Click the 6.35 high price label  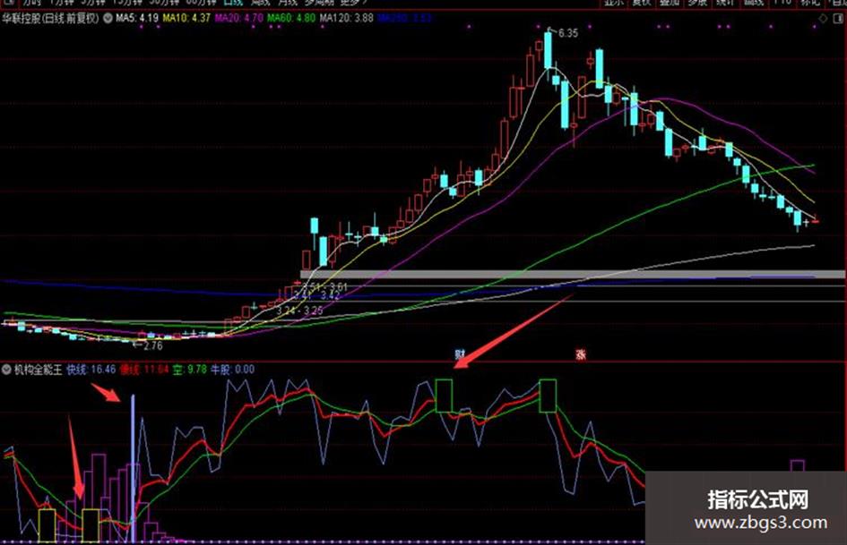click(567, 33)
